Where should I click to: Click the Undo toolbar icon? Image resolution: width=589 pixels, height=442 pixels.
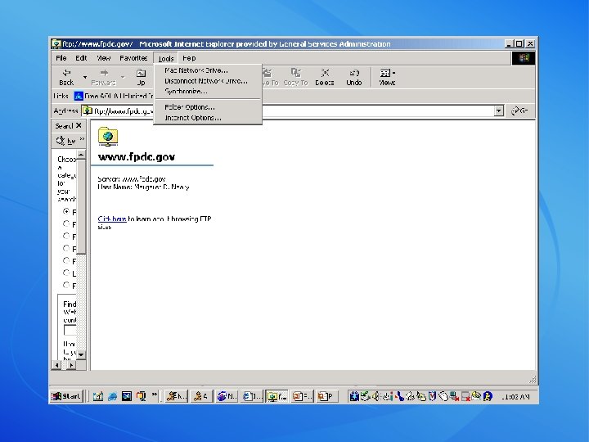[x=354, y=77]
